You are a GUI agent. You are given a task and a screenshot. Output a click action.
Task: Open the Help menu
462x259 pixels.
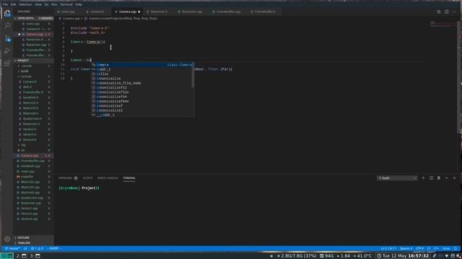(79, 4)
